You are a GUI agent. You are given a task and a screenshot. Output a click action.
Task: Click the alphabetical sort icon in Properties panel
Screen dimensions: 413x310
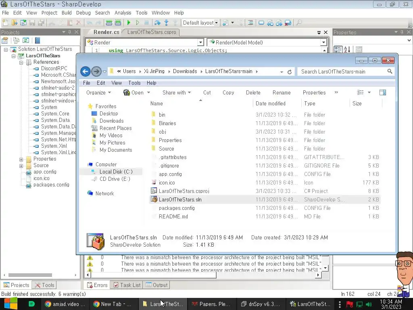(x=347, y=49)
